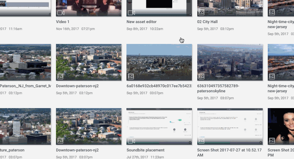Click the 'Paterson,_NJ_from_Garret_M' title
The image size is (294, 159).
pos(25,86)
